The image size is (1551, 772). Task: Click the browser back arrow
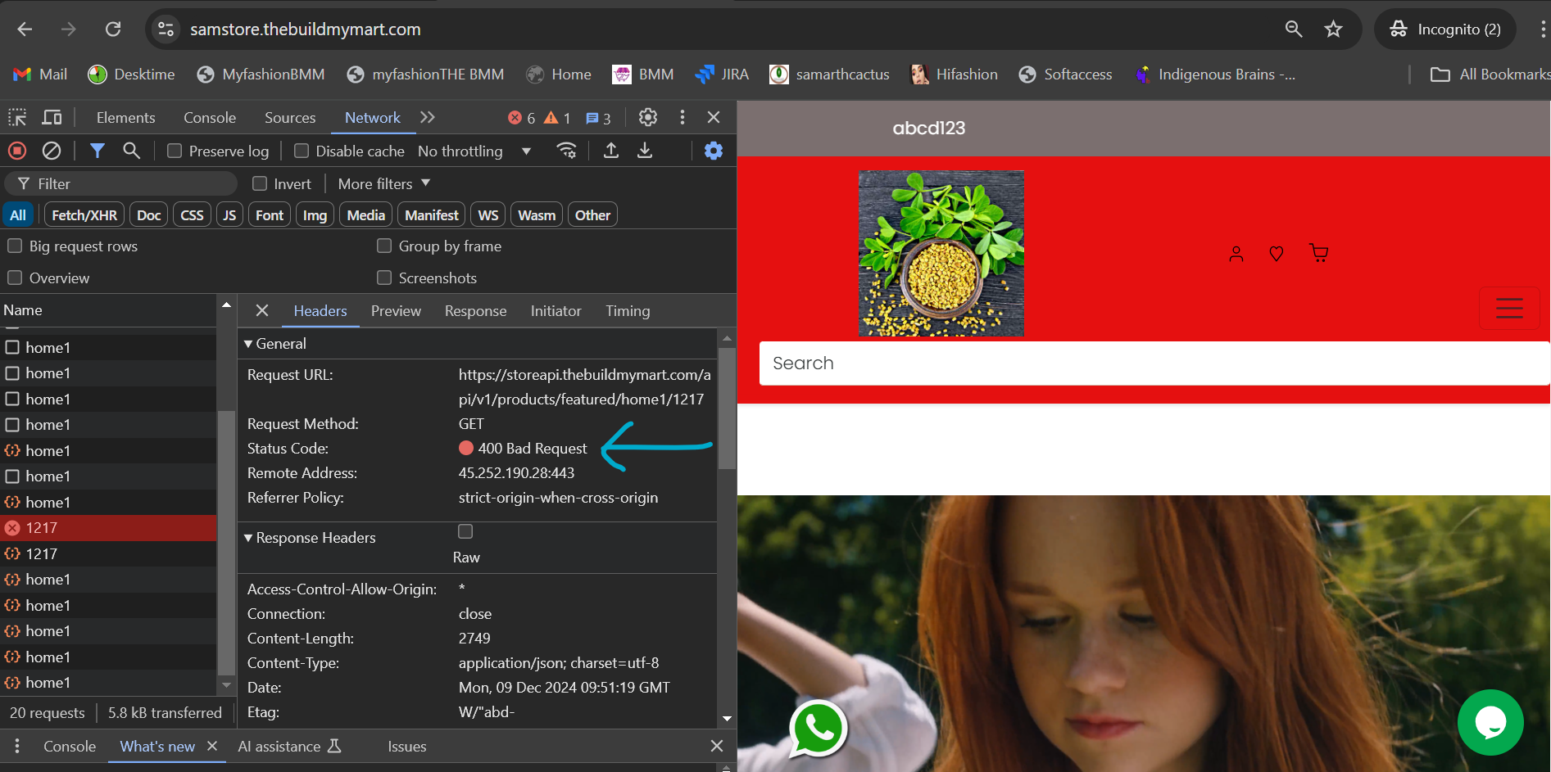25,29
